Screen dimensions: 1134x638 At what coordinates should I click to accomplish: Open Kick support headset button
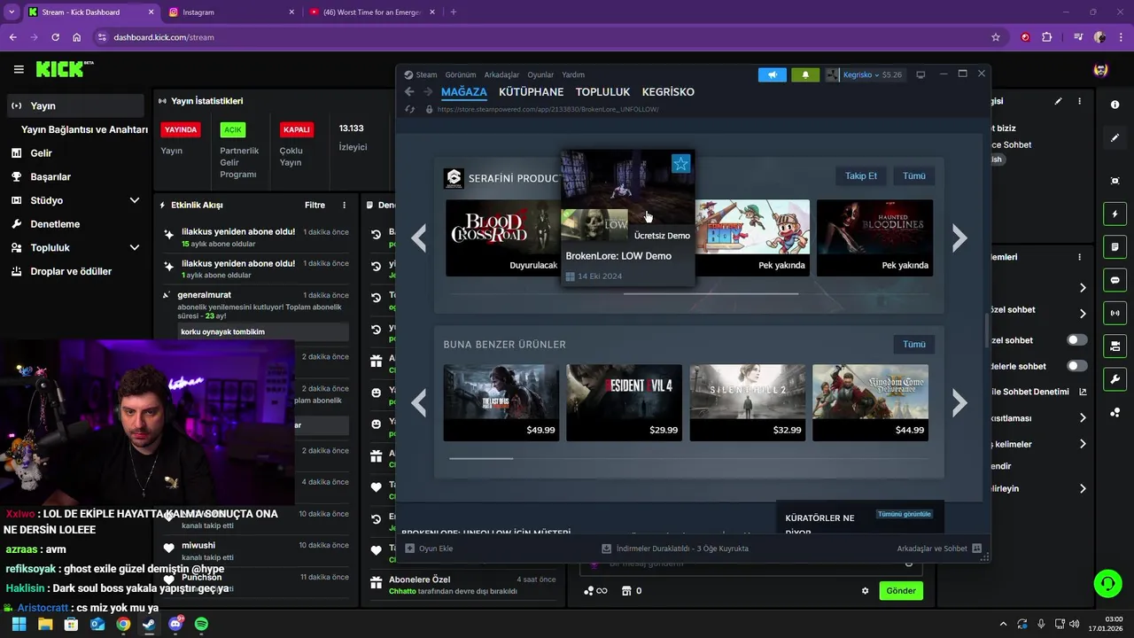pyautogui.click(x=1107, y=583)
